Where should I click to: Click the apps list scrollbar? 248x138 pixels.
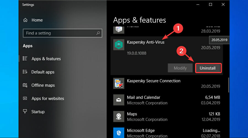[228, 85]
